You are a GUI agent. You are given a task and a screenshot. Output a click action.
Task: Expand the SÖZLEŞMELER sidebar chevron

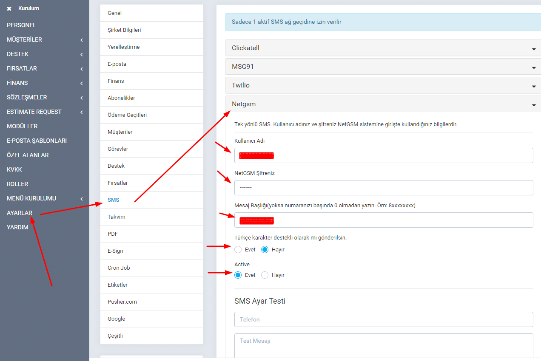[81, 98]
